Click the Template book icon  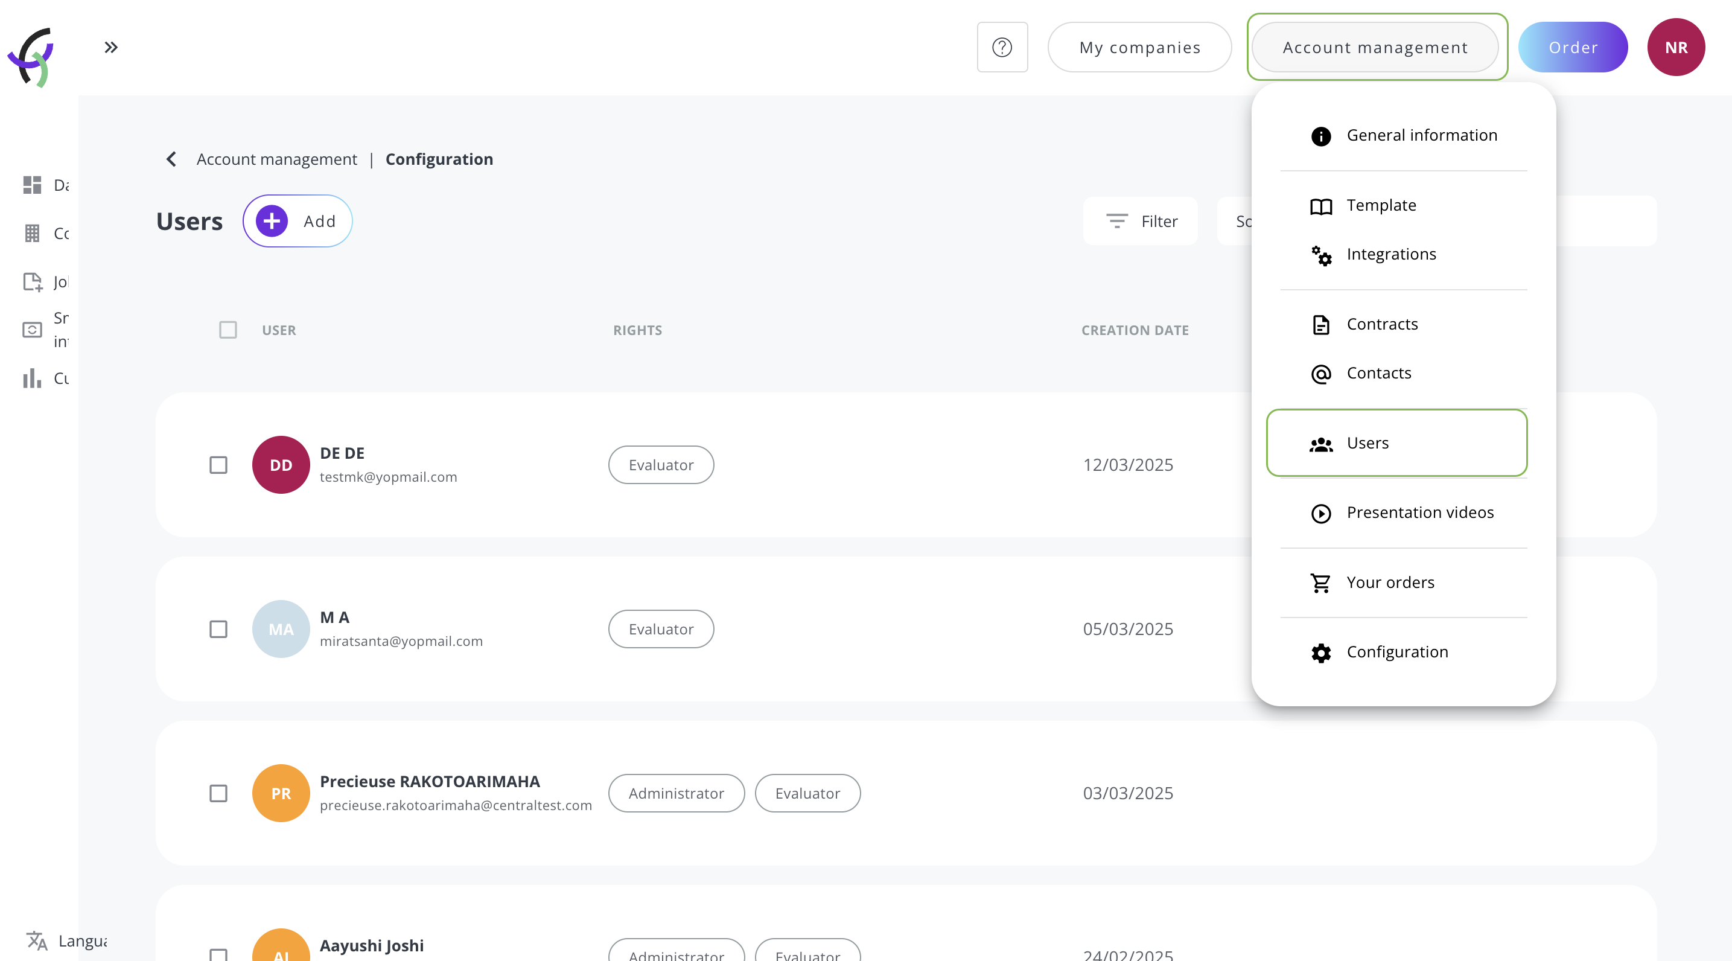tap(1320, 206)
